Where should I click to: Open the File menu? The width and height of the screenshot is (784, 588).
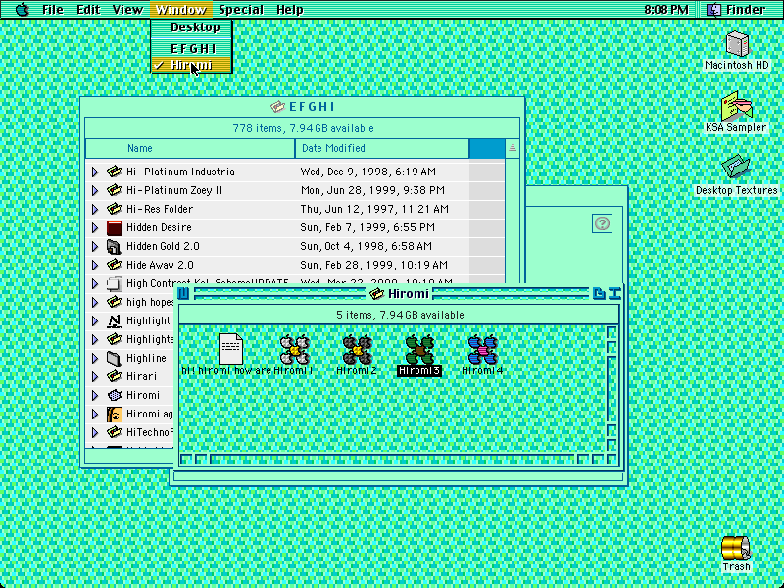pyautogui.click(x=53, y=9)
